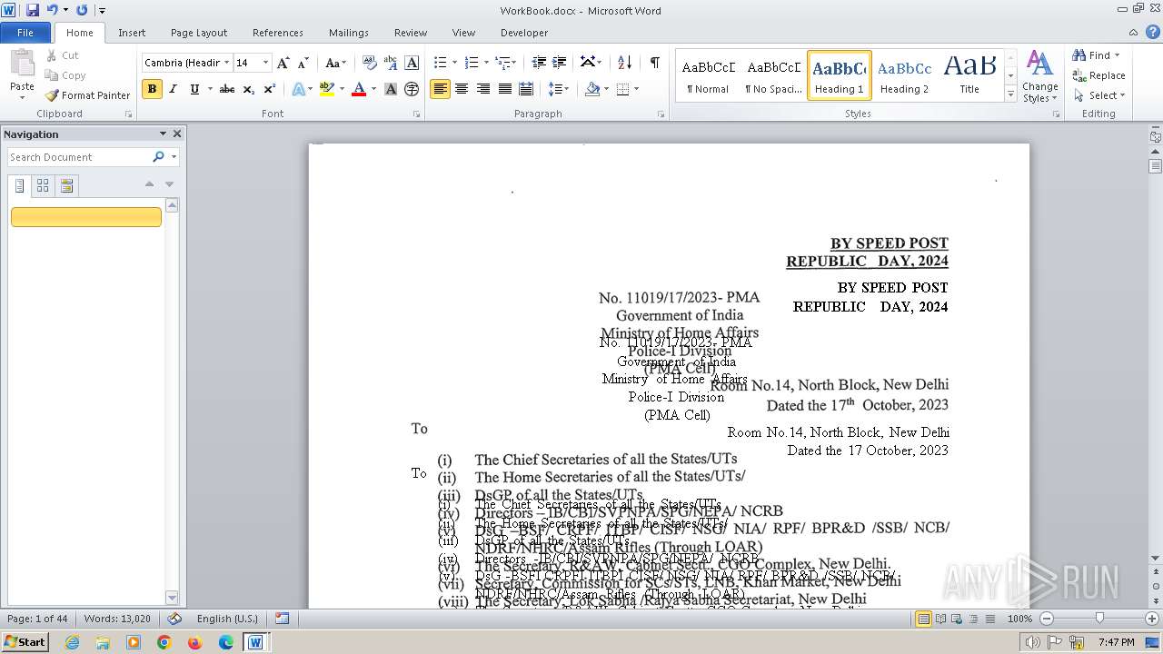This screenshot has height=654, width=1163.
Task: Grow the font size
Action: click(283, 63)
